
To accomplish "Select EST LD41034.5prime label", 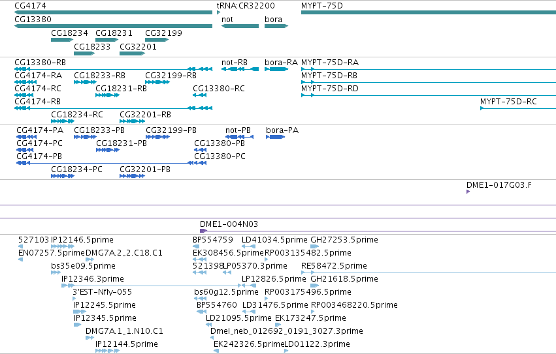I will click(274, 240).
